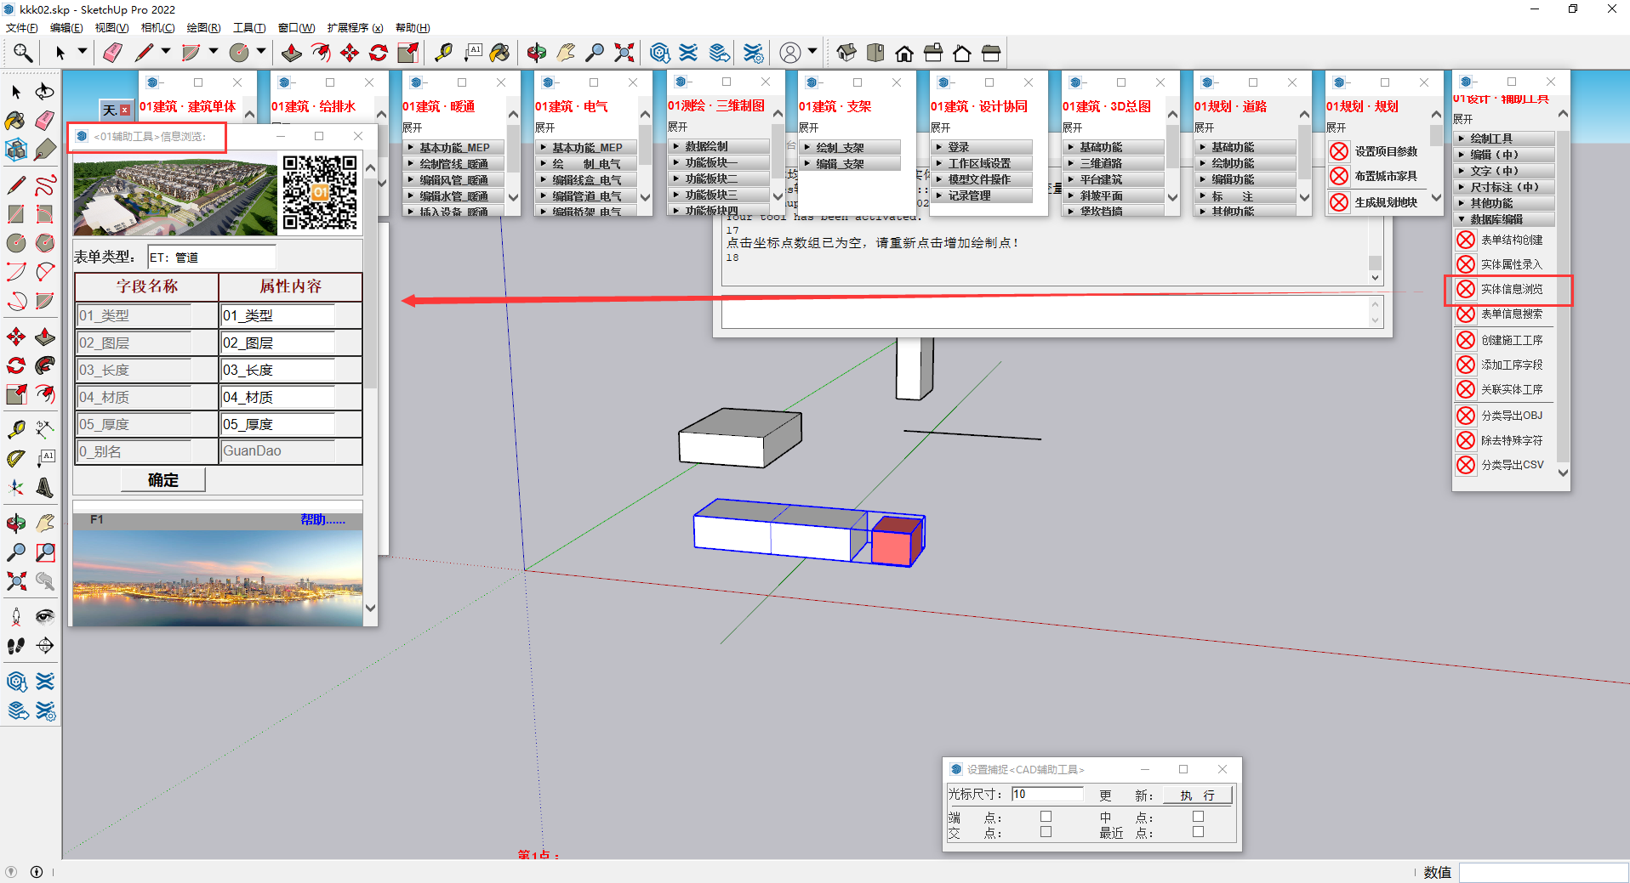The height and width of the screenshot is (883, 1630).
Task: Enable the 最近点 snap checkbox
Action: click(1198, 833)
